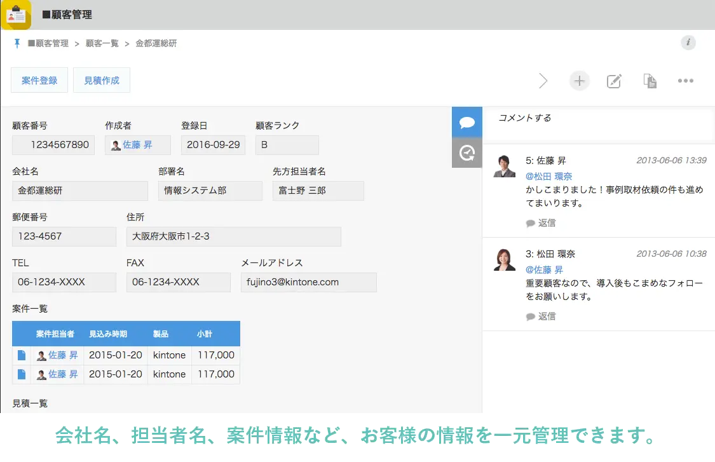715x462 pixels.
Task: Duplicate the record with copy icon
Action: coord(649,81)
